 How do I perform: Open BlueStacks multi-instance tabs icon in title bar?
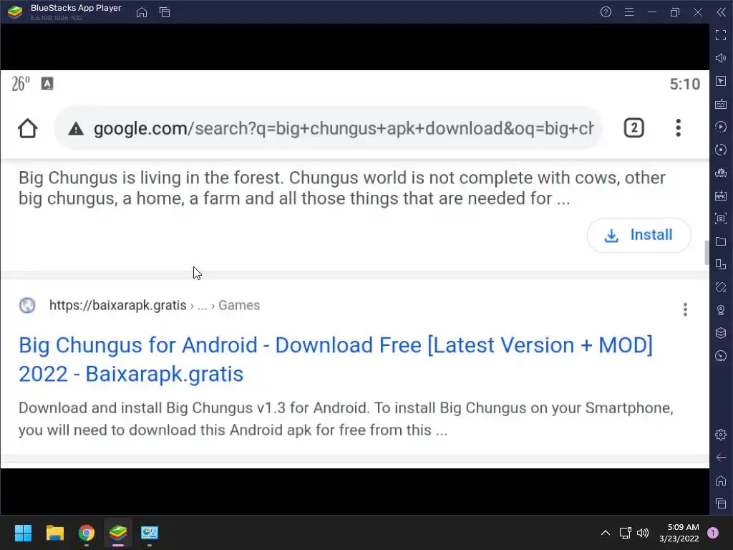point(165,13)
